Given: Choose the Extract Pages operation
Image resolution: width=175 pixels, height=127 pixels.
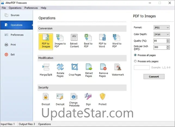Looking at the screenshot, I should pyautogui.click(x=89, y=70).
